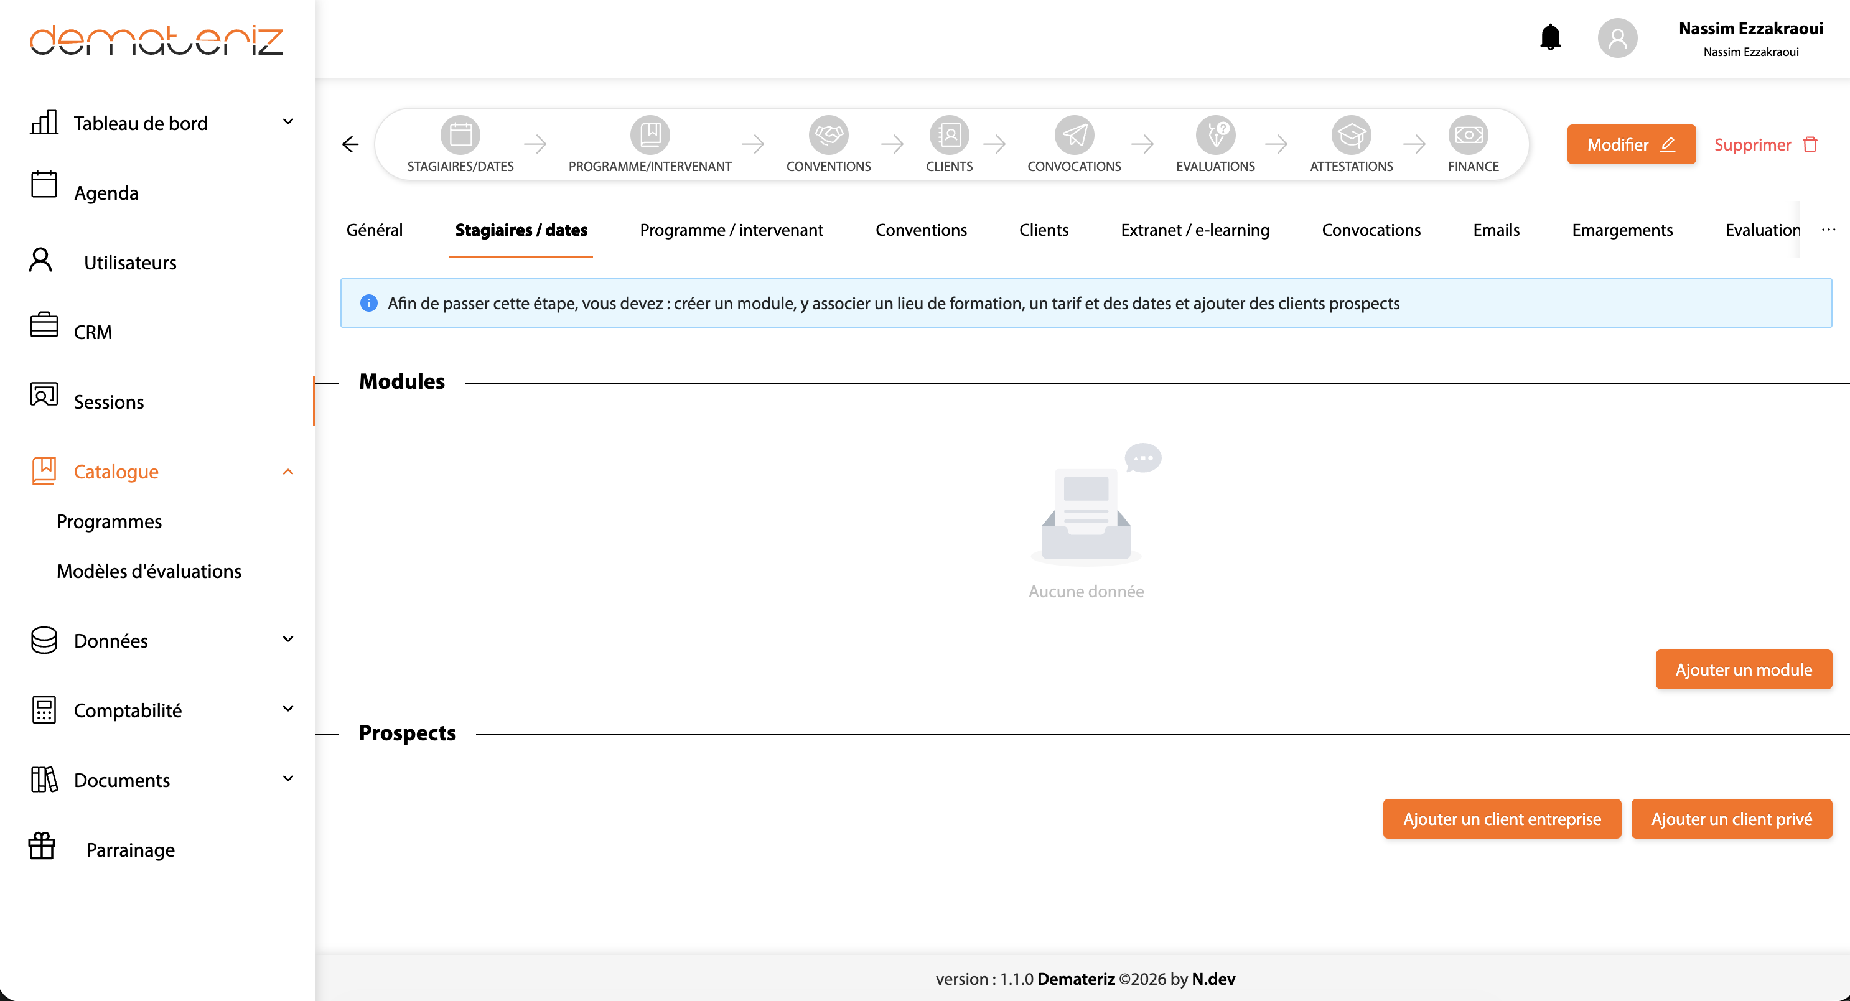Click the Supprimer button
Screen dimensions: 1850x1001
[1766, 144]
